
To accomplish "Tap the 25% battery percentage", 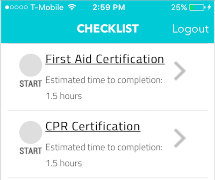I will [x=179, y=7].
